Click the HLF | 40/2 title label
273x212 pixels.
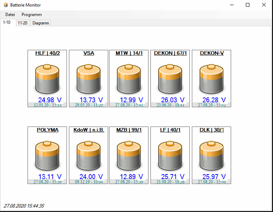(47, 53)
